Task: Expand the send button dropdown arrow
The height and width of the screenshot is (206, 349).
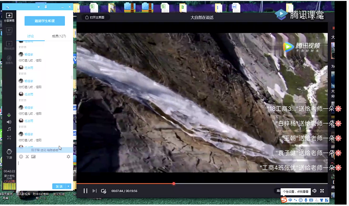Action: pyautogui.click(x=69, y=186)
